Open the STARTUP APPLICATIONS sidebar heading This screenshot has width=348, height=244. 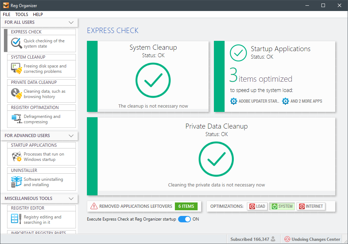click(34, 145)
